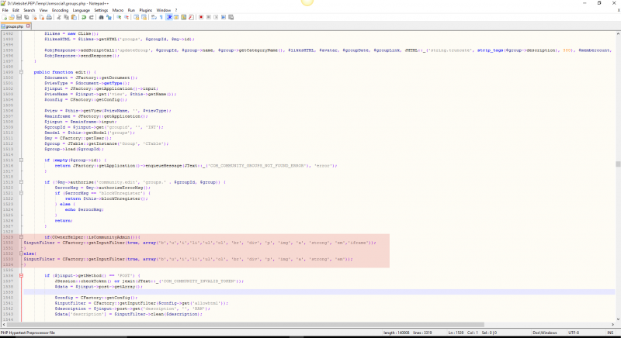Screen dimensions: 621x338
Task: Collapse the red fold marker at line 1536
Action: tap(22, 275)
